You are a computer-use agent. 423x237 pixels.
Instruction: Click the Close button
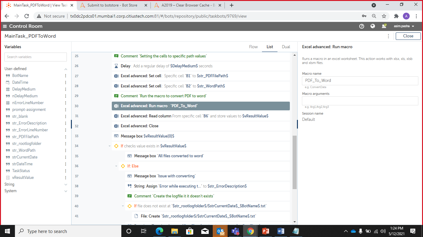pyautogui.click(x=408, y=36)
